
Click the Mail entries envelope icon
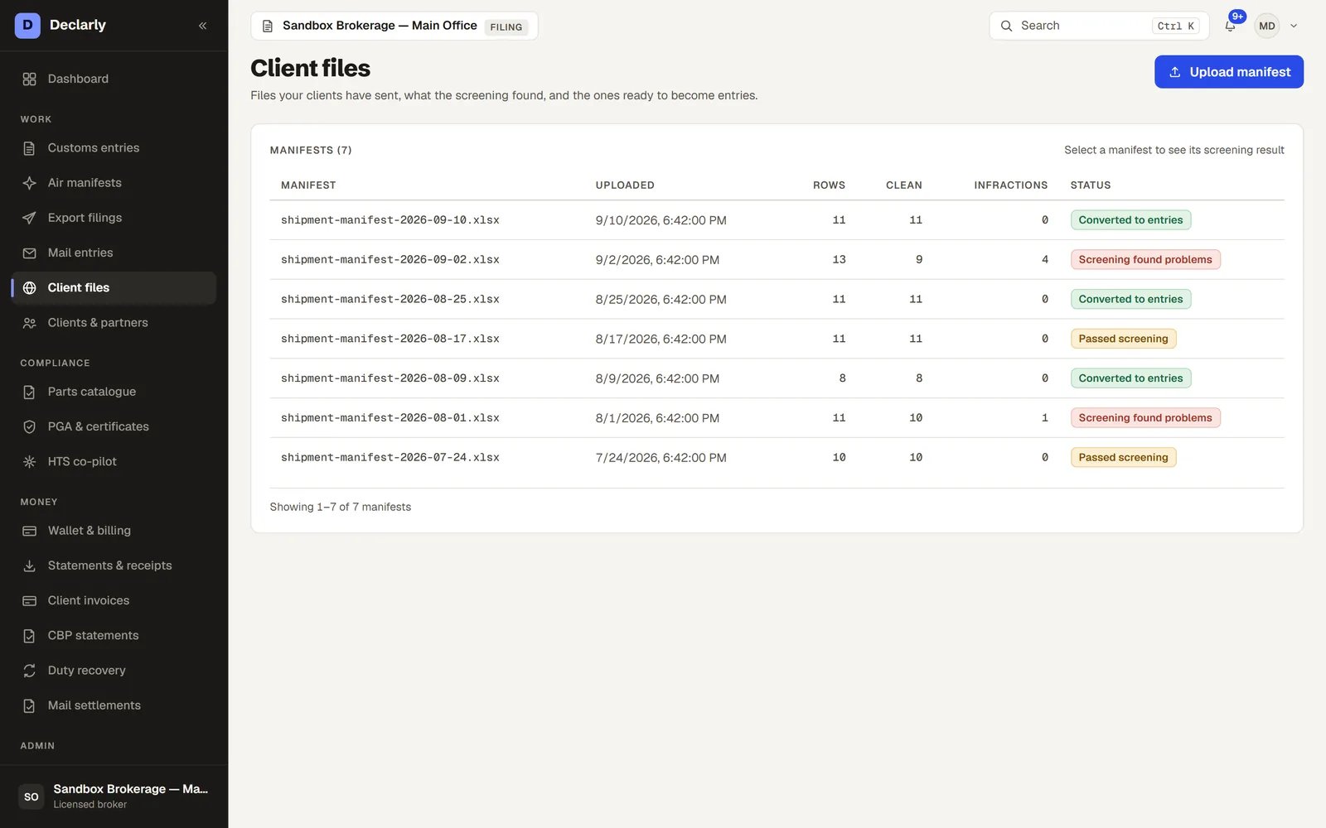(30, 253)
